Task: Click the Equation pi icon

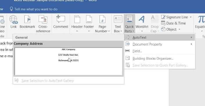Action: [x=201, y=20]
